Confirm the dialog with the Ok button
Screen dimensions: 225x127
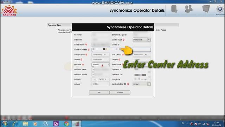coord(99,92)
